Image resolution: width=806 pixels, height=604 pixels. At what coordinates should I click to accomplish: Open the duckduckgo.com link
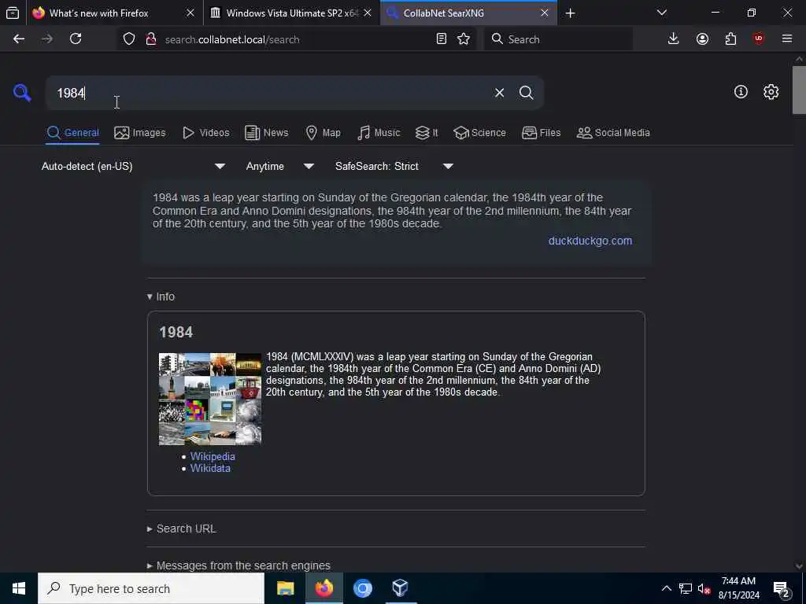coord(590,241)
